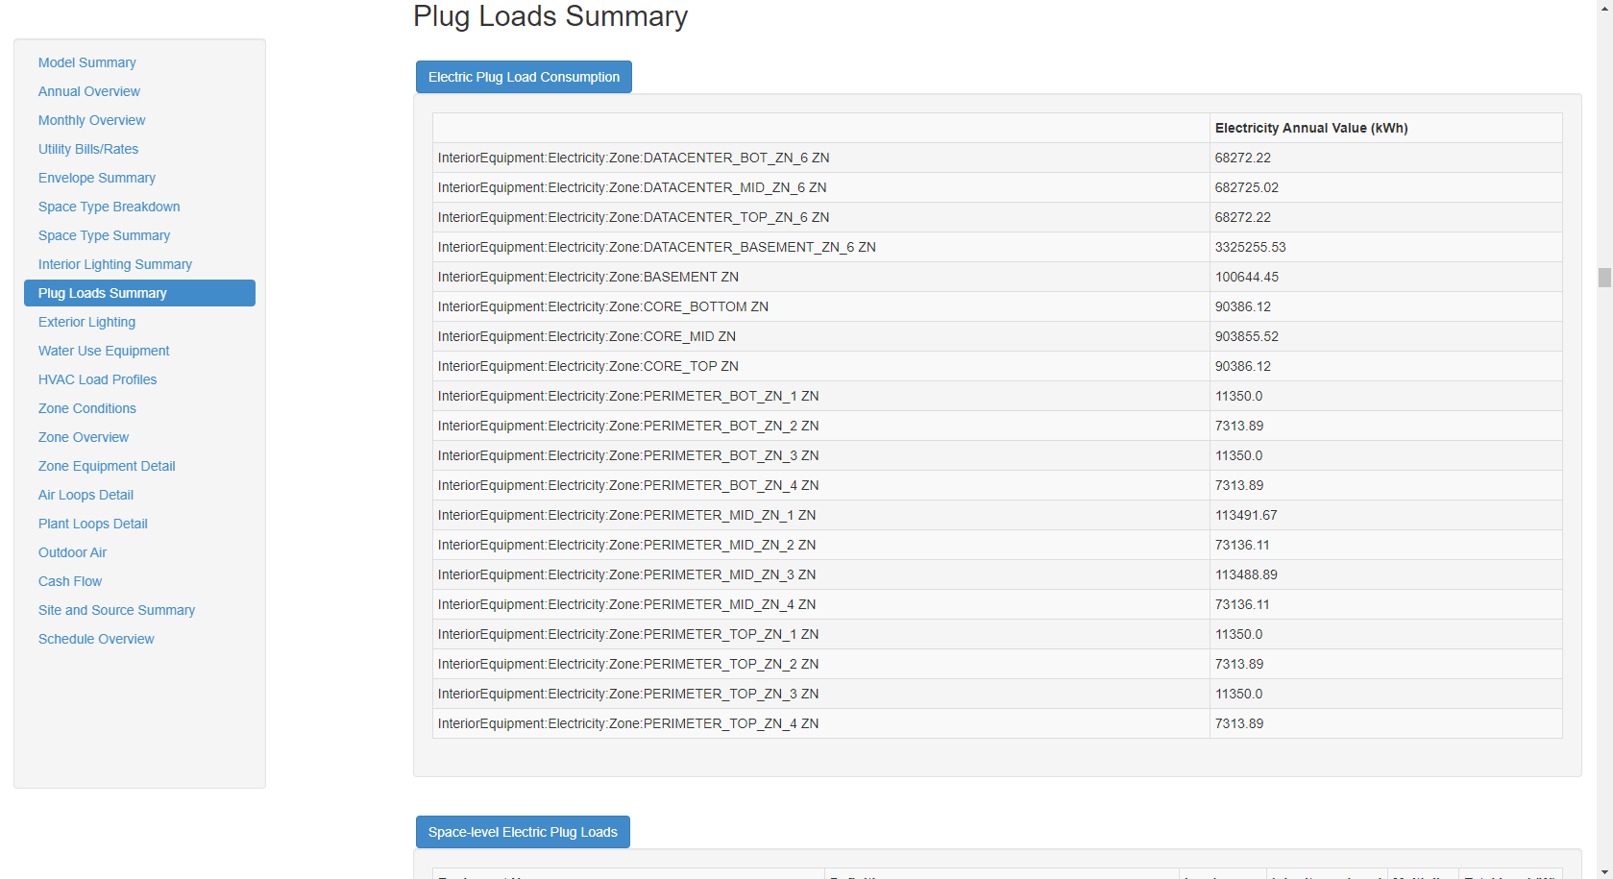
Task: Select the Plug Loads Summary item
Action: pos(102,293)
